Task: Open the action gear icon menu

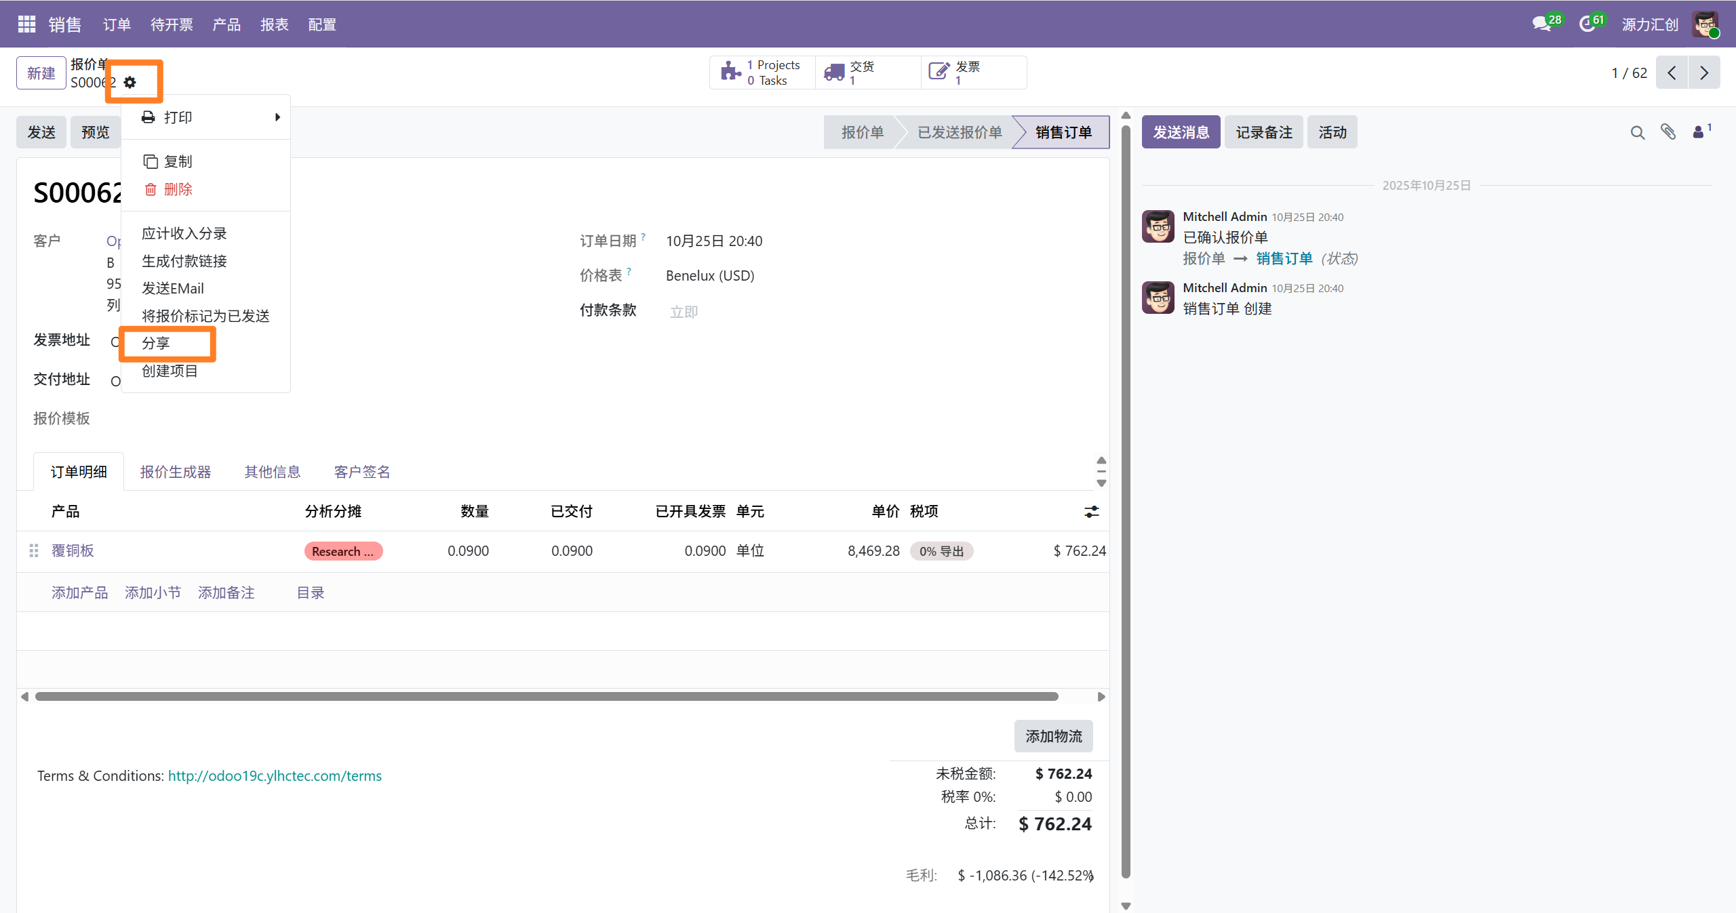Action: (131, 82)
